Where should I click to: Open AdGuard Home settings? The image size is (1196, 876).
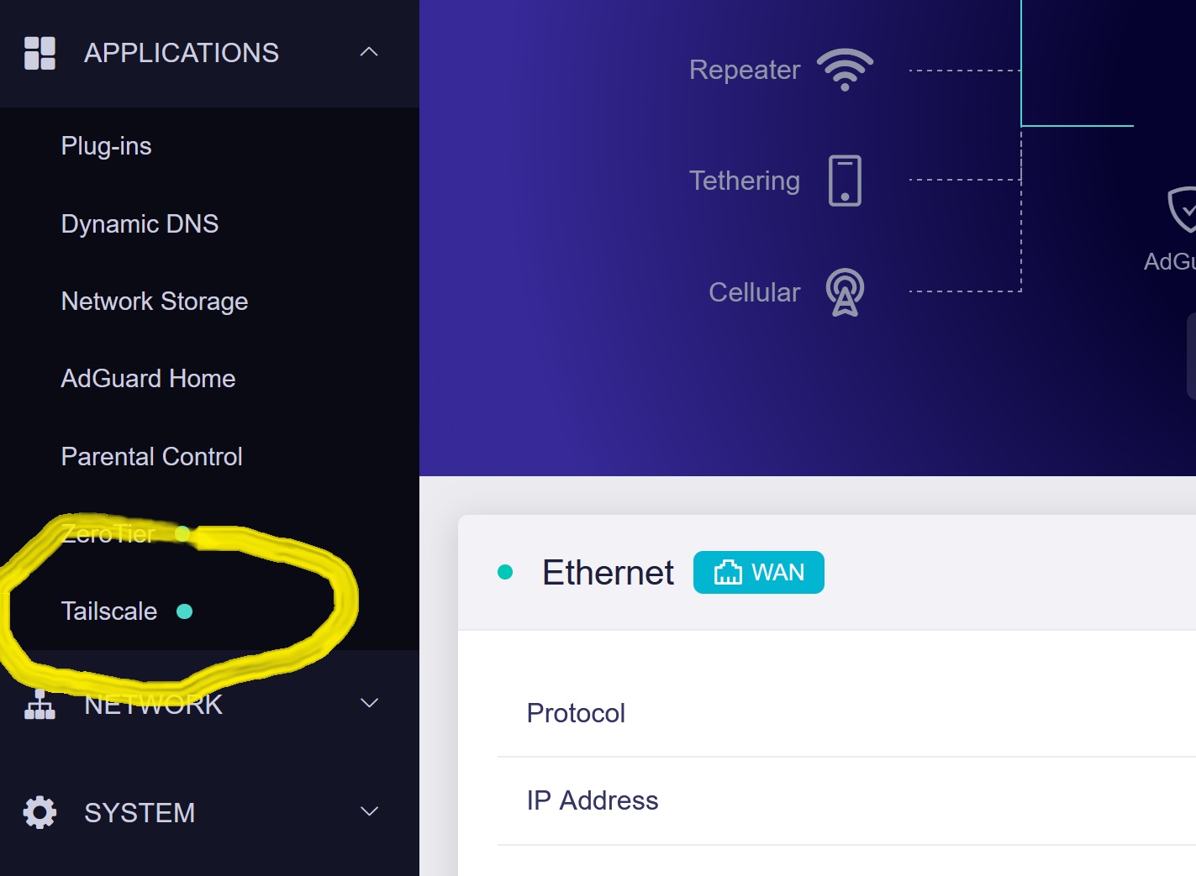148,379
